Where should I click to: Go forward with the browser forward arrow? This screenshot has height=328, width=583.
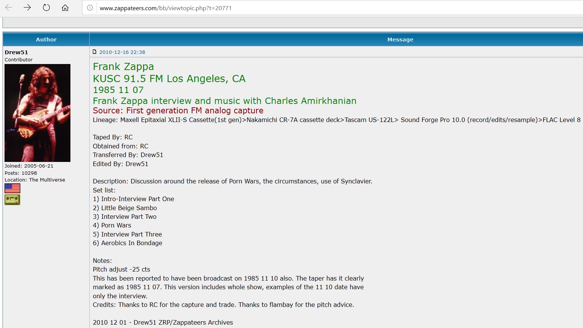tap(27, 8)
